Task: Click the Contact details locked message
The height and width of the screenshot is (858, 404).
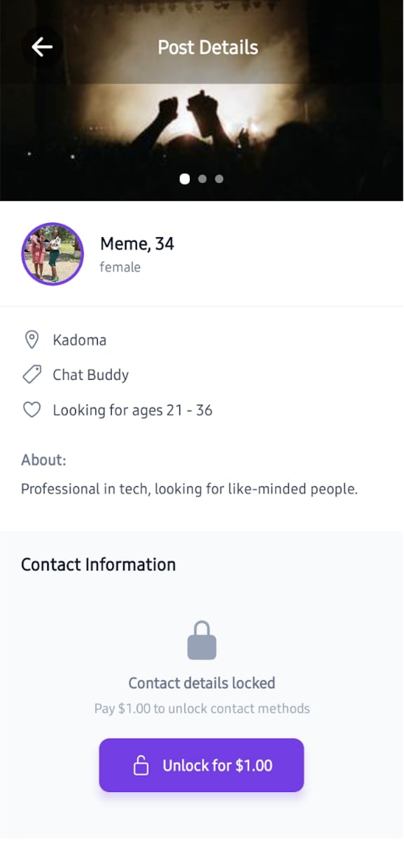Action: click(x=201, y=683)
